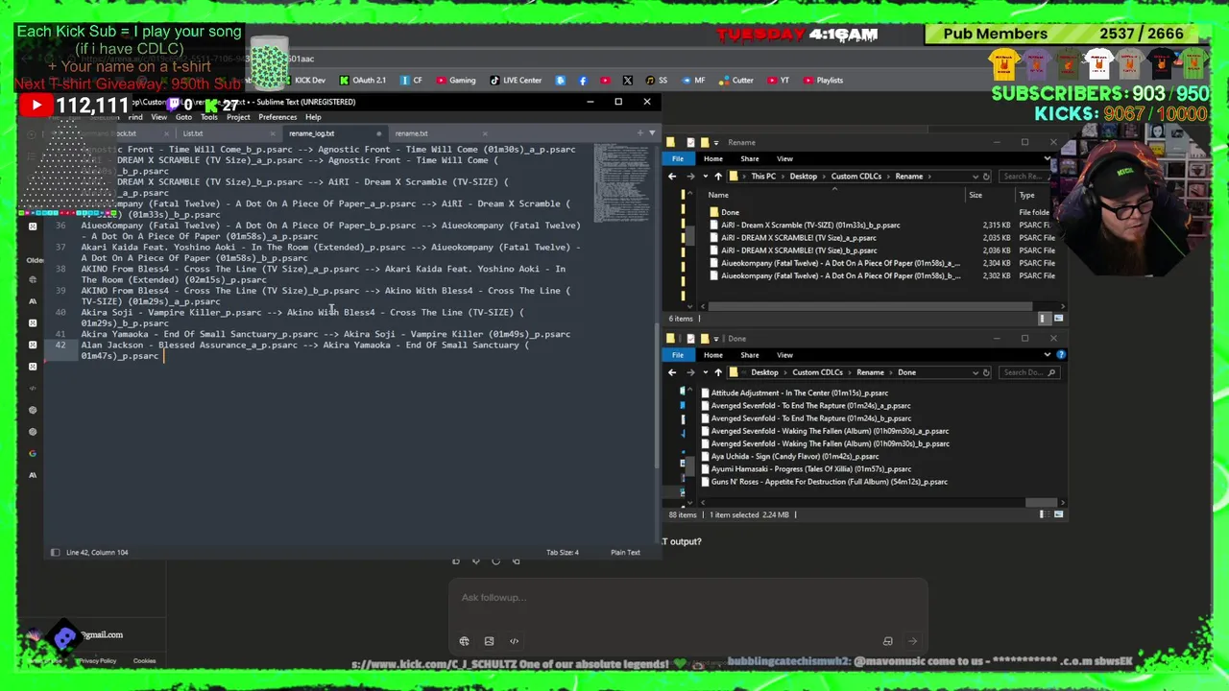The height and width of the screenshot is (691, 1229).
Task: Click Custom CDLCs breadcrumb in Rename window
Action: tap(855, 177)
